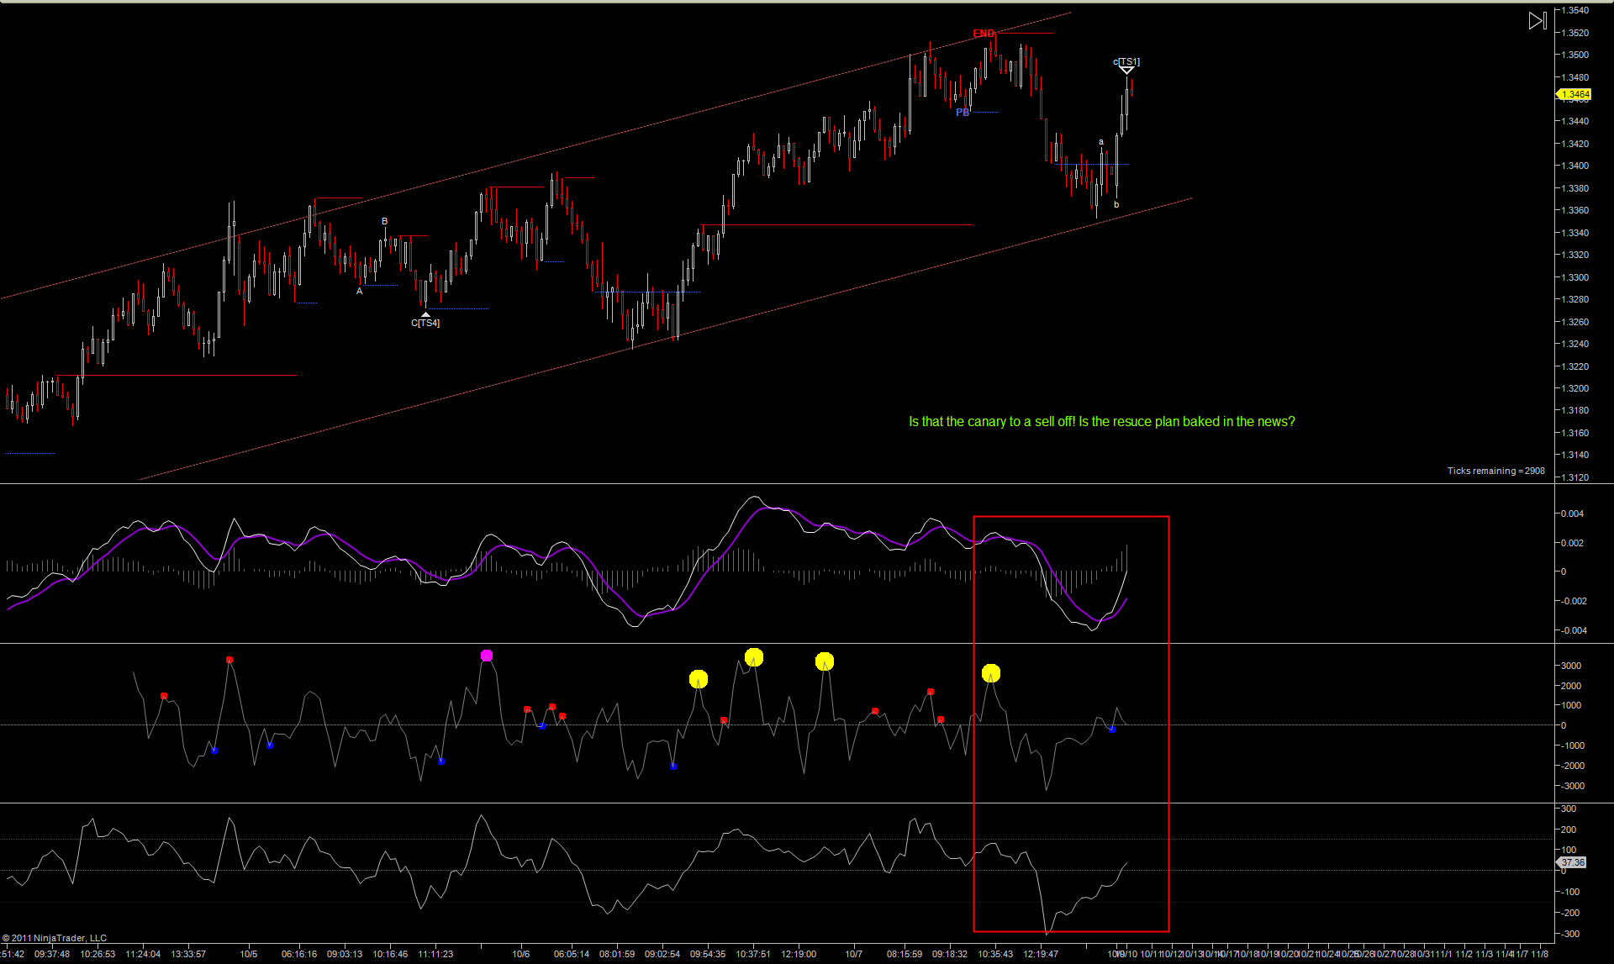Image resolution: width=1614 pixels, height=964 pixels.
Task: Click the 13:33:57 time axis label
Action: (188, 954)
